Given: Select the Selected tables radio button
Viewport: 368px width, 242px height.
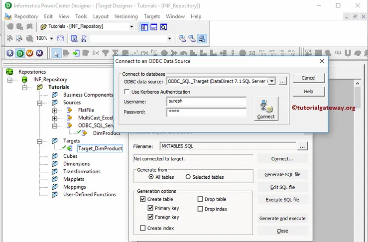Looking at the screenshot, I should point(188,177).
